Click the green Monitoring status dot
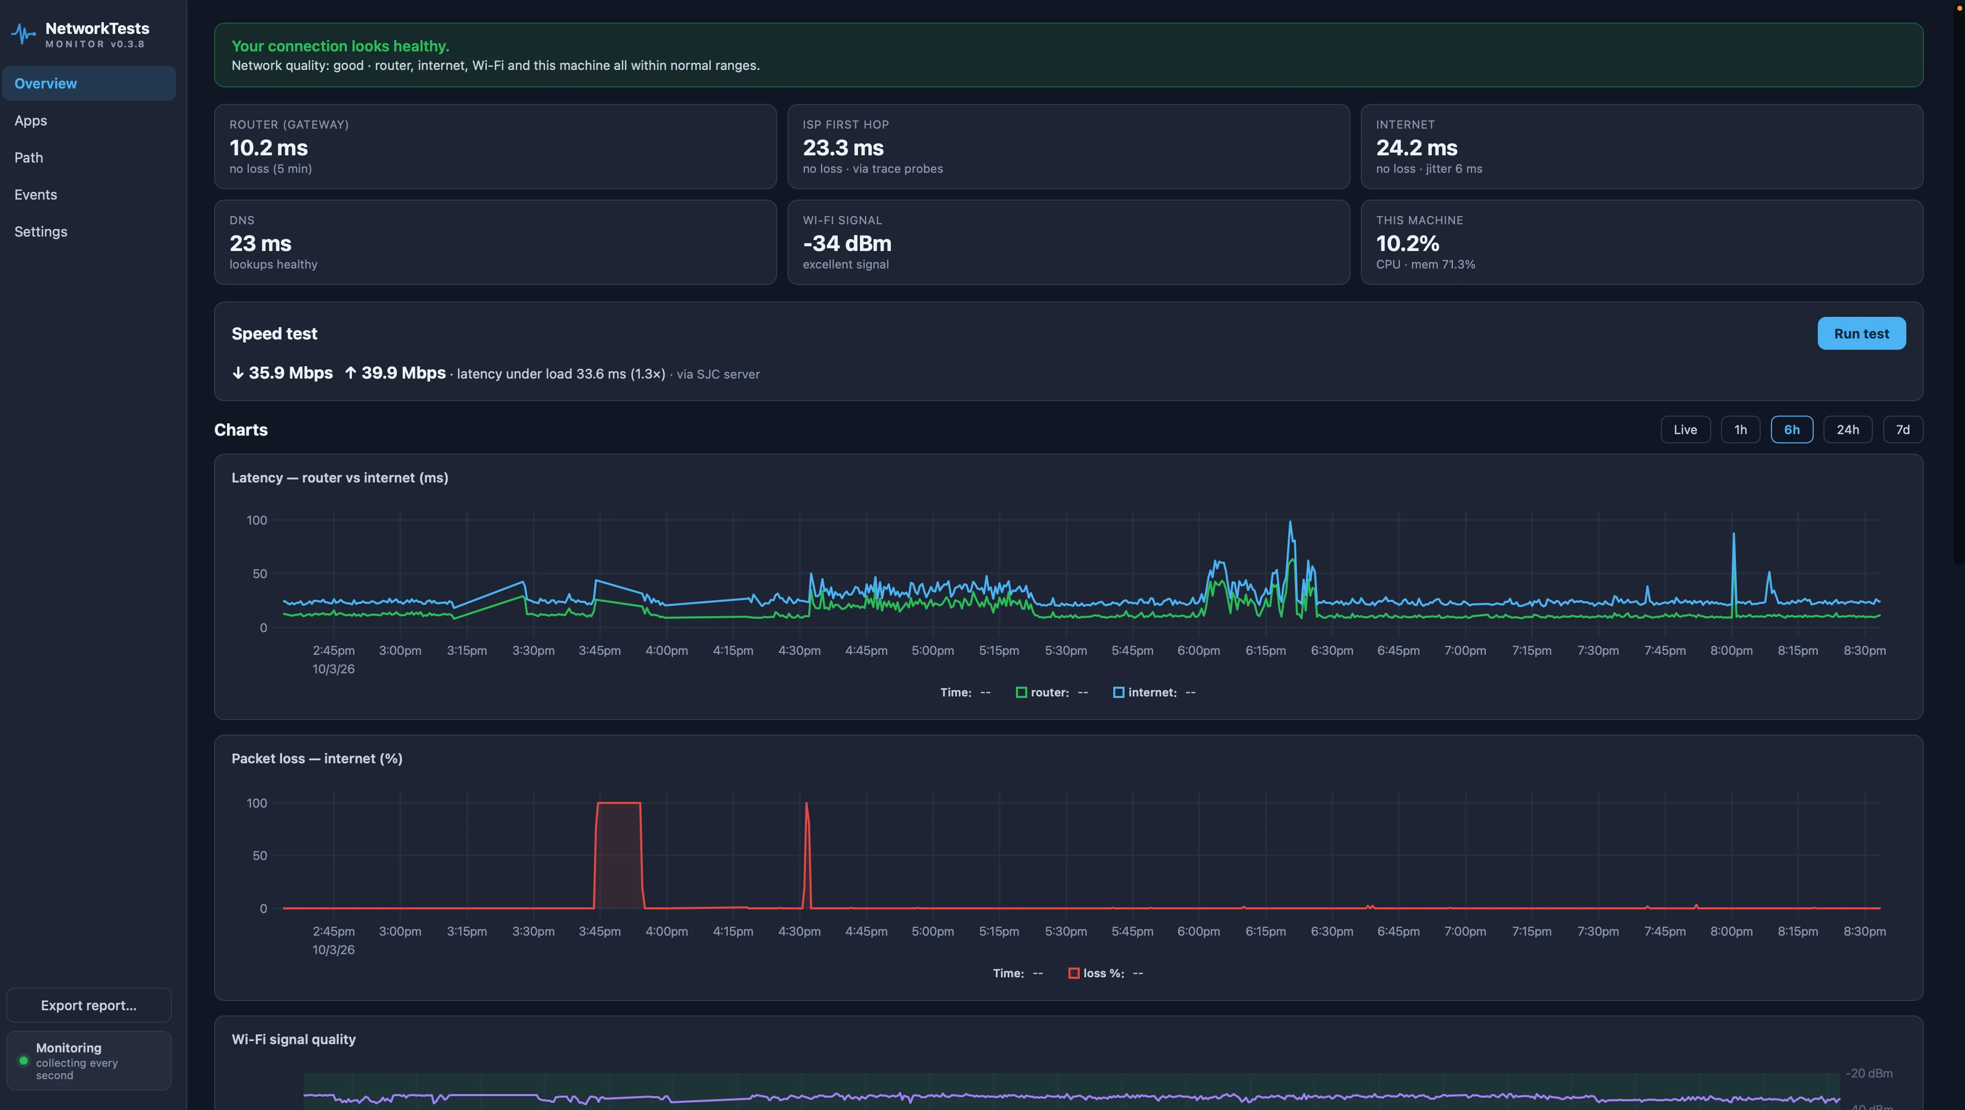Screen dimensions: 1965x1110 tap(24, 1061)
